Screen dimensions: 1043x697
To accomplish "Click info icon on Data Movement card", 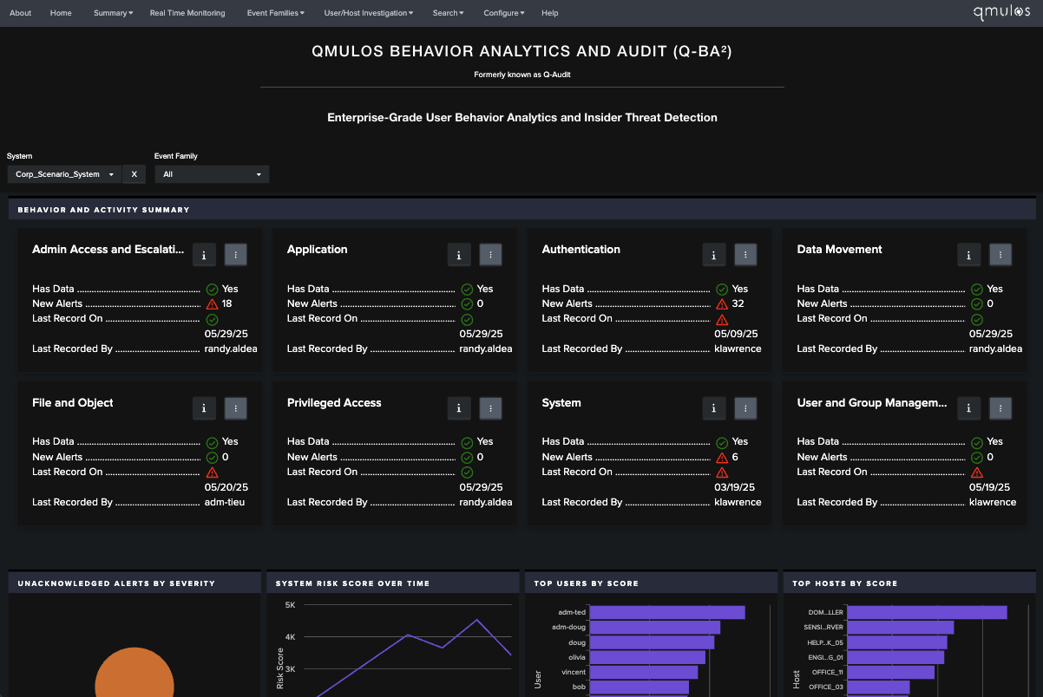I will (969, 254).
